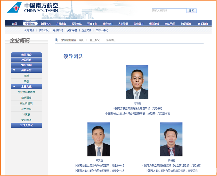Select 媒体矩阵 in the main menu
Screen dimensions: 217x176
(x=154, y=24)
